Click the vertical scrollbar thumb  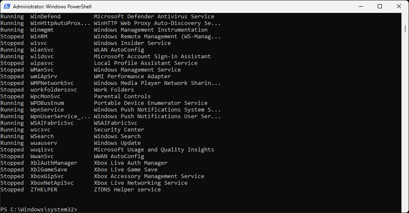click(406, 28)
